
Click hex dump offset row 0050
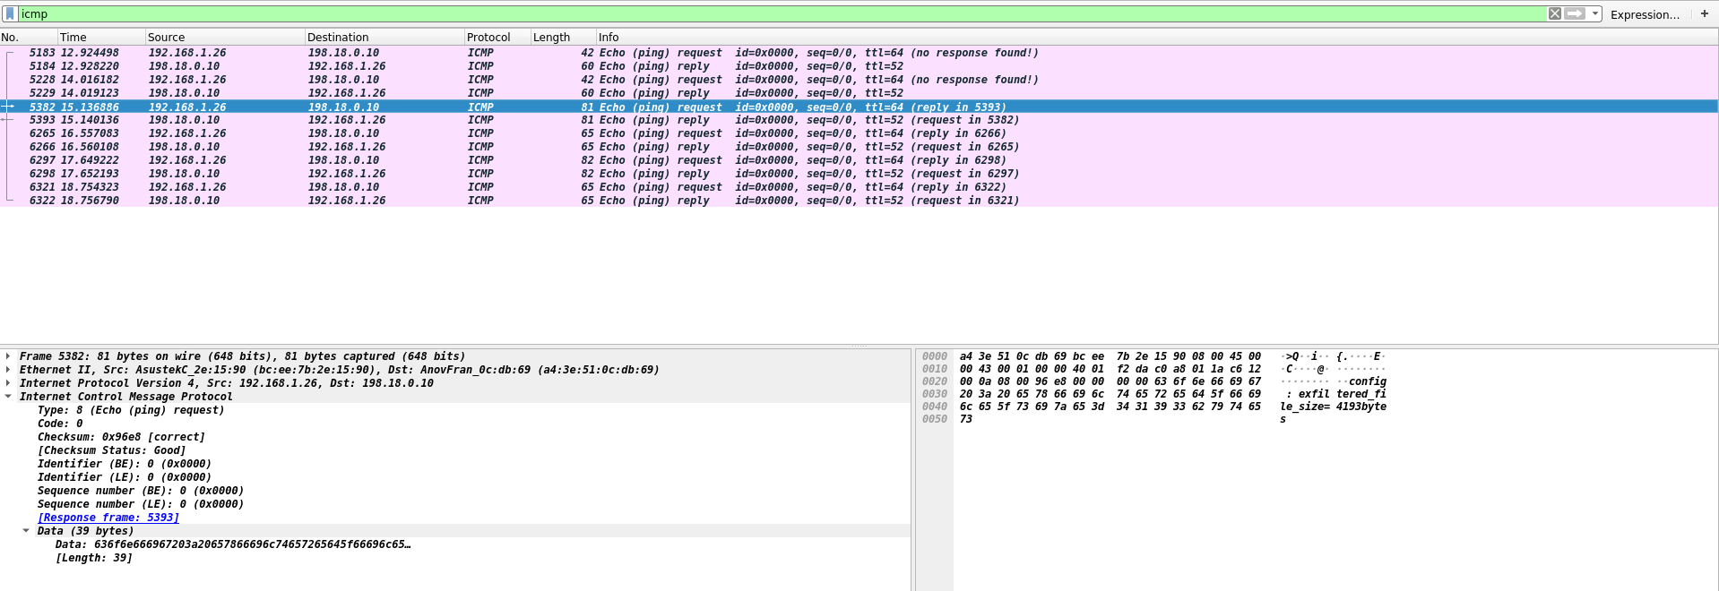[x=935, y=419]
